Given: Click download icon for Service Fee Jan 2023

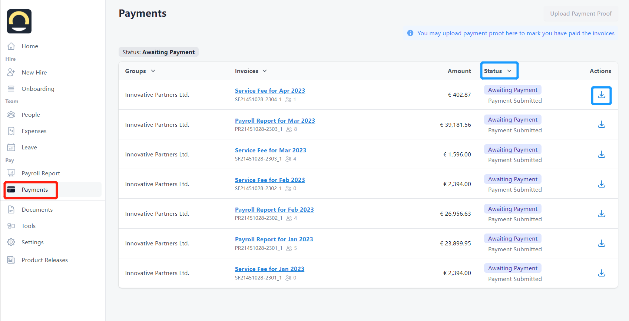Looking at the screenshot, I should point(601,273).
